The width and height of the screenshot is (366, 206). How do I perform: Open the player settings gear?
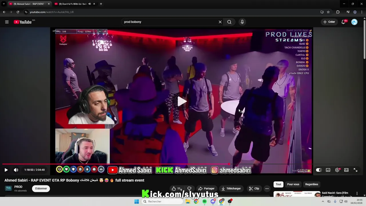(337, 170)
